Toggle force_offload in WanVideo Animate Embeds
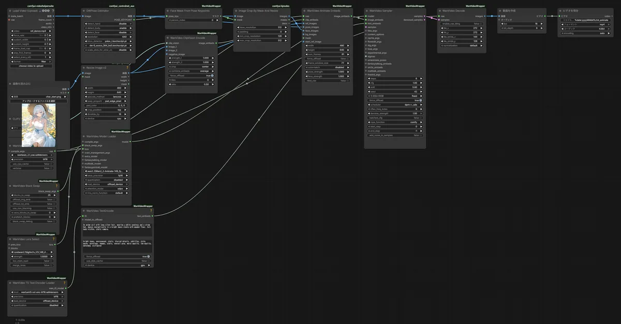Image resolution: width=621 pixels, height=324 pixels. (327, 58)
